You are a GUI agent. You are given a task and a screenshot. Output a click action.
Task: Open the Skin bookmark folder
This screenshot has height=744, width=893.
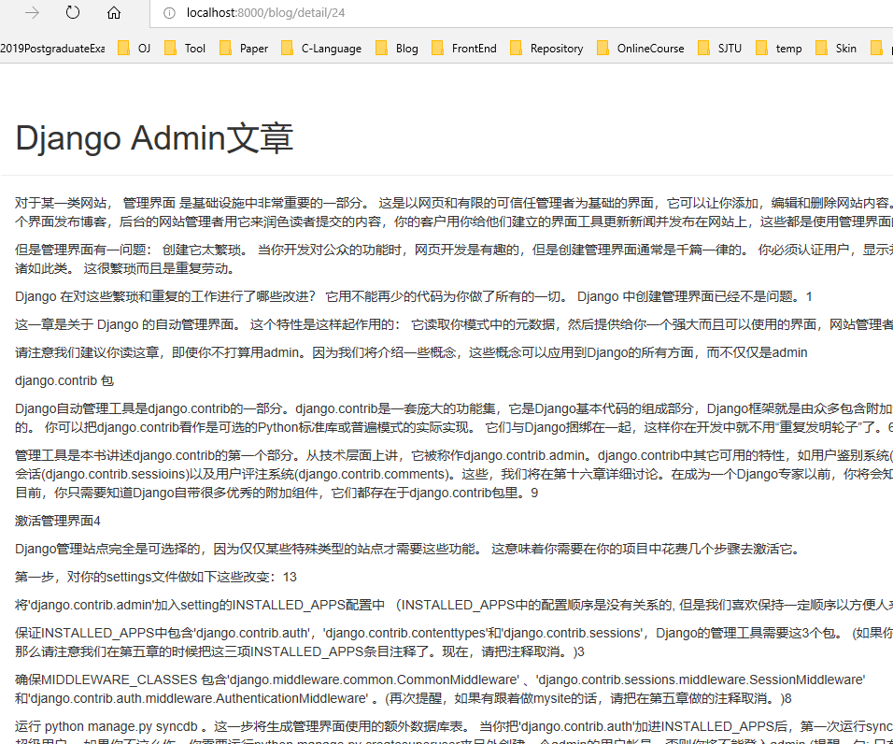(836, 49)
